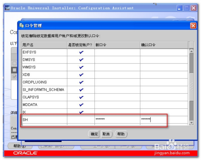201x160 pixels.
Task: Select the XDB username row
Action: [45, 75]
